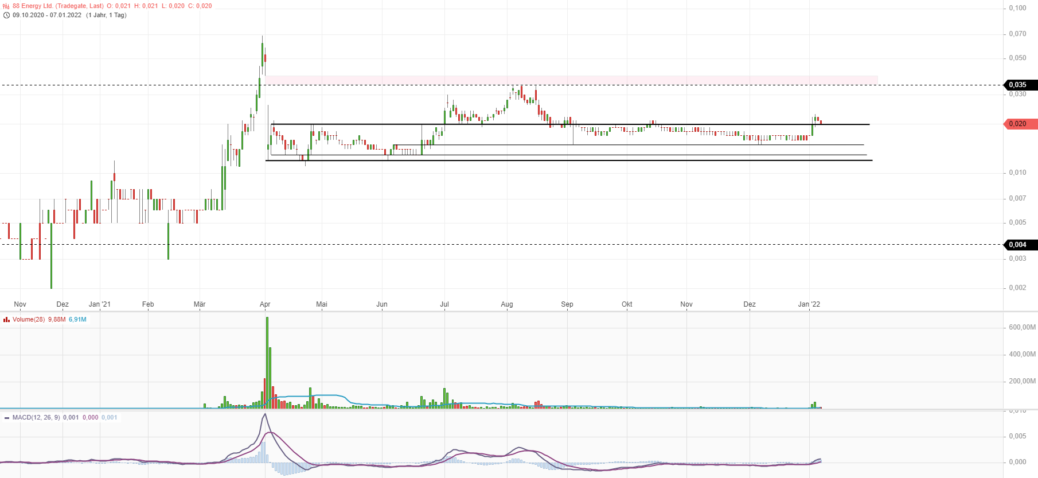Click the Volume(28) indicator label

coord(29,319)
